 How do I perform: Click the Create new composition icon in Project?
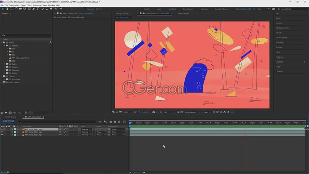tap(10, 112)
